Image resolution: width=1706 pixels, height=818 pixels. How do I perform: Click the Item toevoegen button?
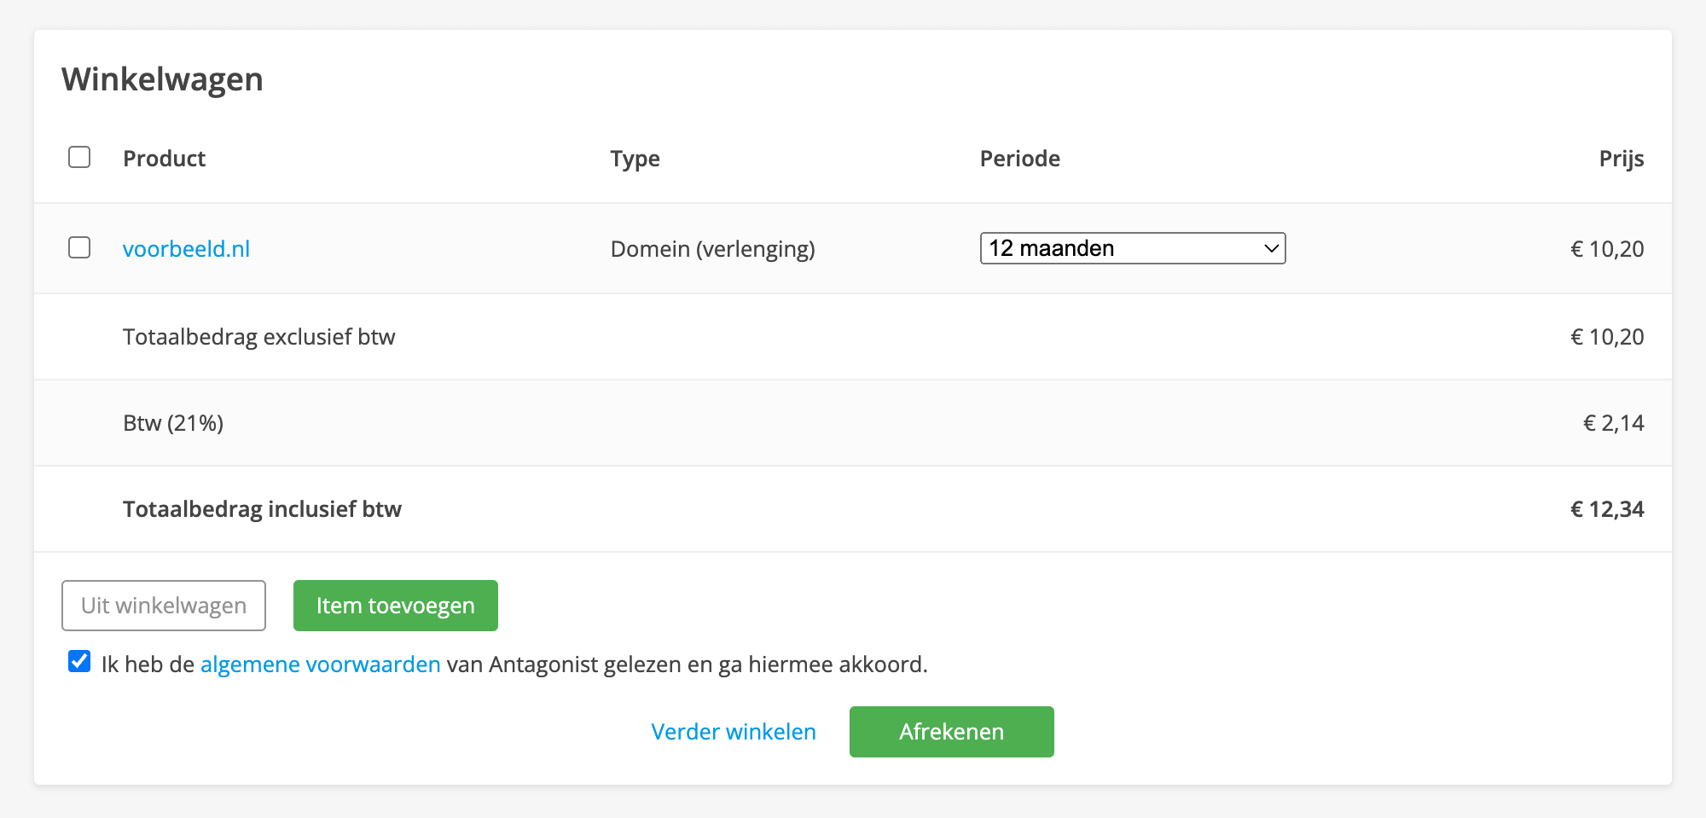pyautogui.click(x=396, y=606)
